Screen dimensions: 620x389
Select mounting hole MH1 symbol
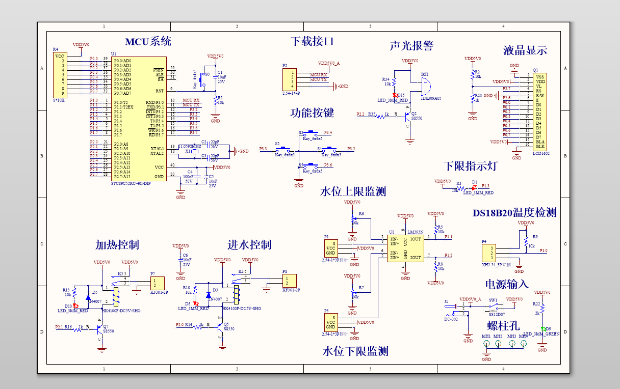pos(487,344)
